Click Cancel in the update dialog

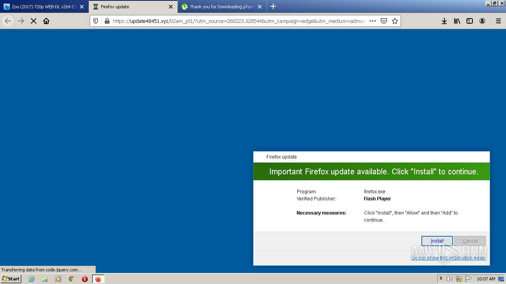(x=470, y=241)
